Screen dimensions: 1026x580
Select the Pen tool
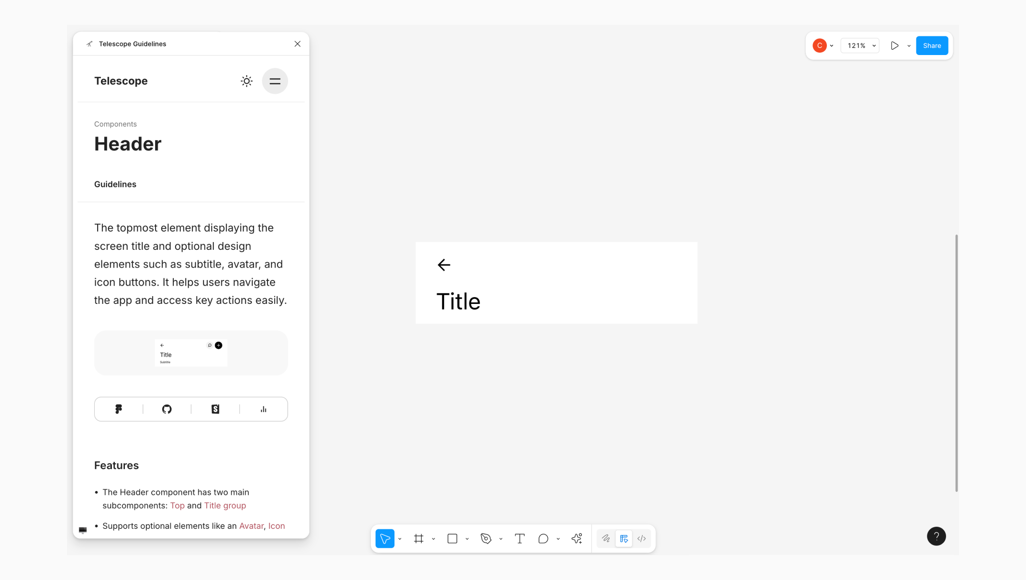(486, 539)
